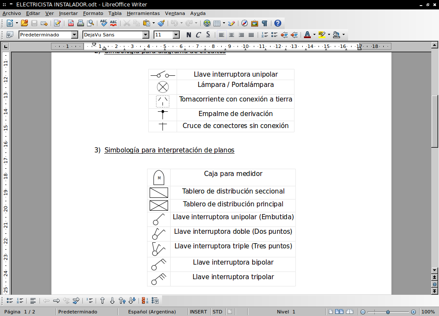Open the Archivo menu
Screen dimensions: 439x316
pos(12,13)
